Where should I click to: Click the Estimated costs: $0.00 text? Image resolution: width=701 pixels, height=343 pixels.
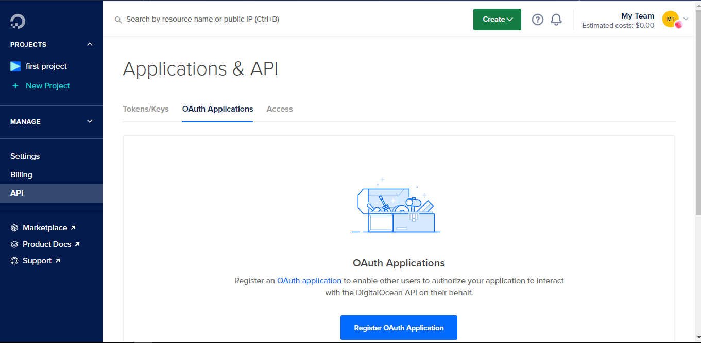[x=618, y=25]
